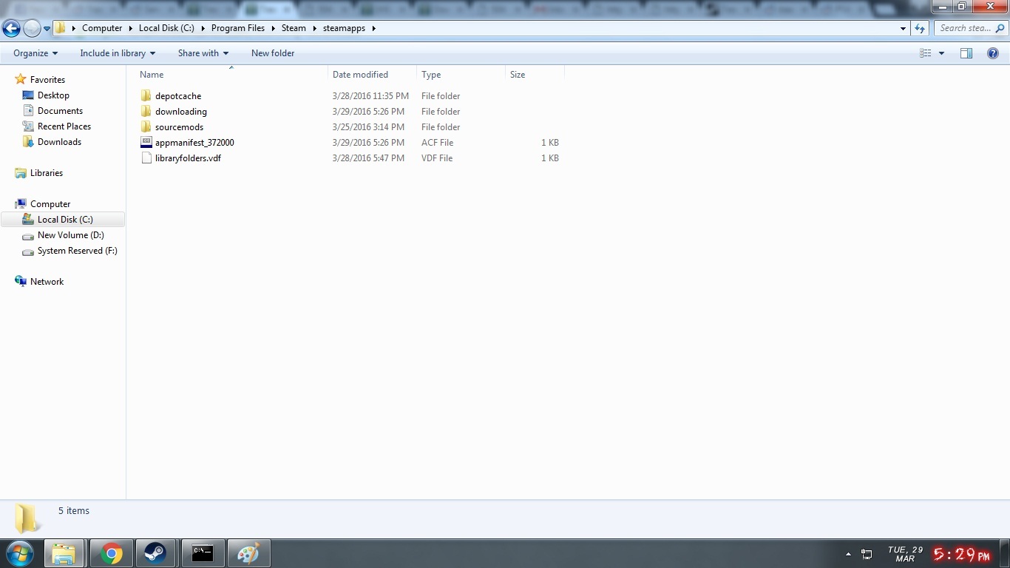Toggle the preview pane button
Screen dimensions: 1010x568
point(966,53)
